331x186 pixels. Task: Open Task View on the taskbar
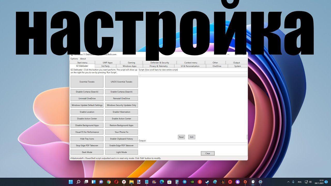(86, 182)
